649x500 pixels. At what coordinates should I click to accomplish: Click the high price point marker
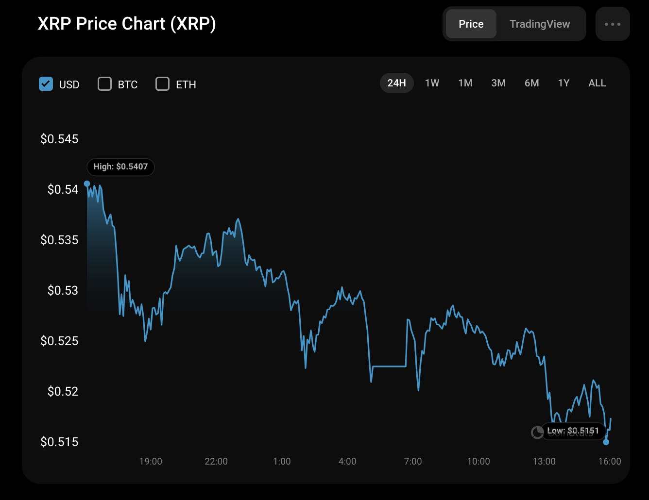pos(87,184)
